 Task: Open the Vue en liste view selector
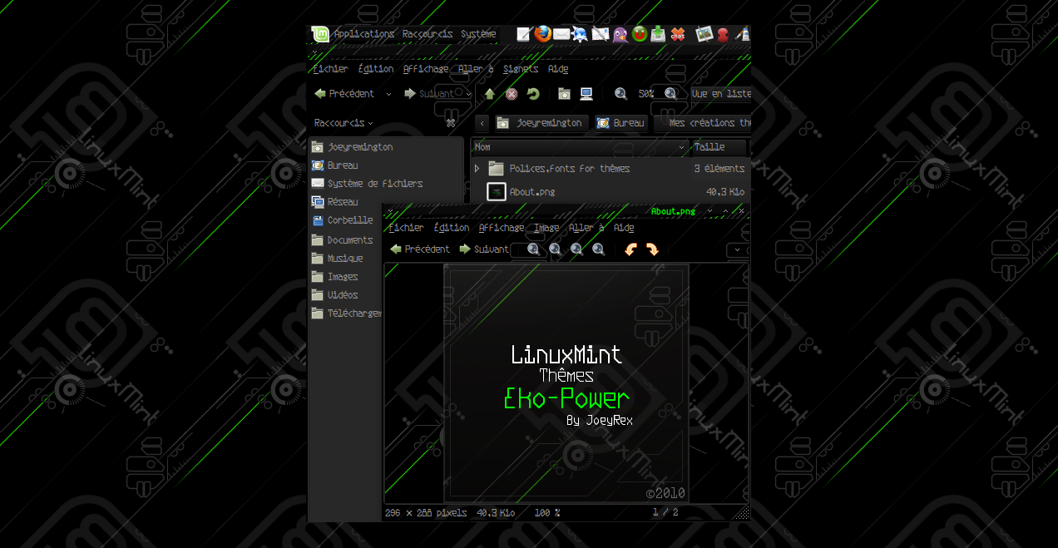click(720, 94)
